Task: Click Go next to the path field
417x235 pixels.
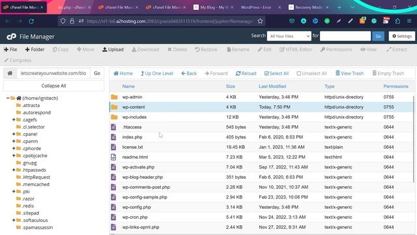Action: click(x=97, y=73)
